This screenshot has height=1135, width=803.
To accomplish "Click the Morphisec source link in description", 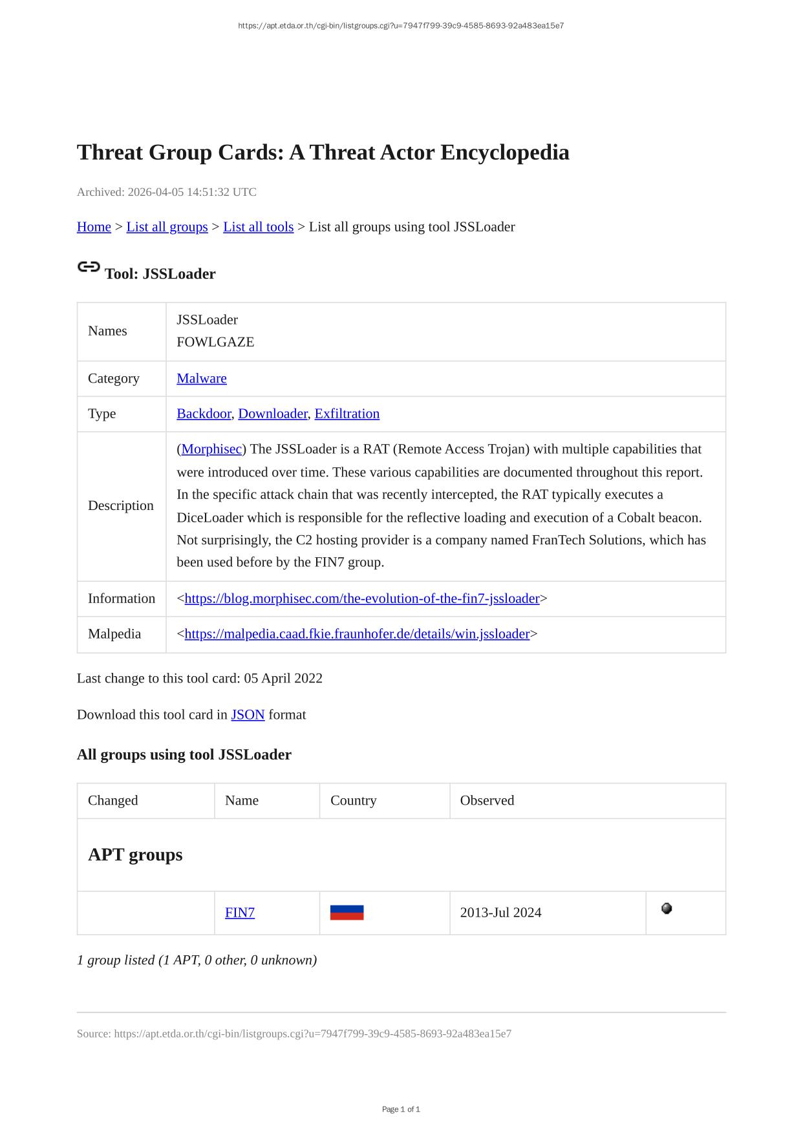I will click(x=211, y=449).
